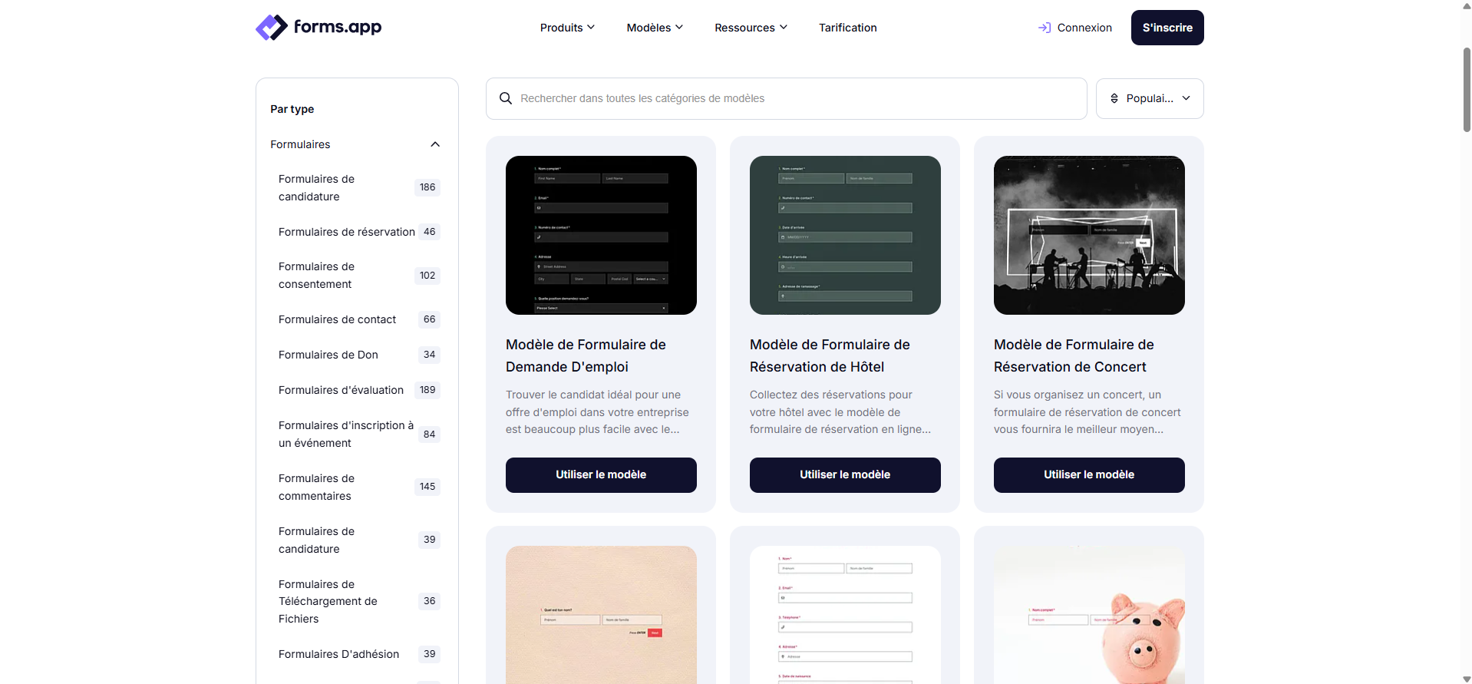
Task: Click title Modèle de Formulaire de Réservation de Hôtel
Action: [830, 355]
